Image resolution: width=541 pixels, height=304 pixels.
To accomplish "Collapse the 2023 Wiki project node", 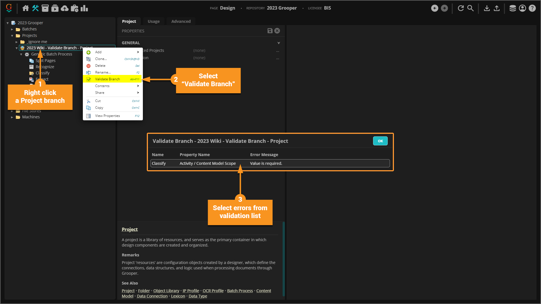I will (17, 48).
